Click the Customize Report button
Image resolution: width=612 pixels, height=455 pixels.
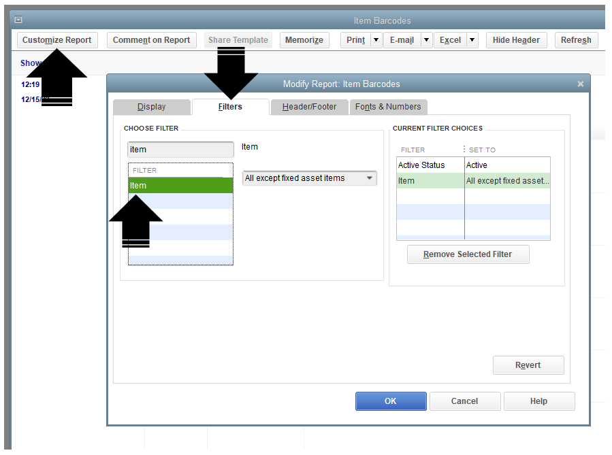[x=57, y=40]
